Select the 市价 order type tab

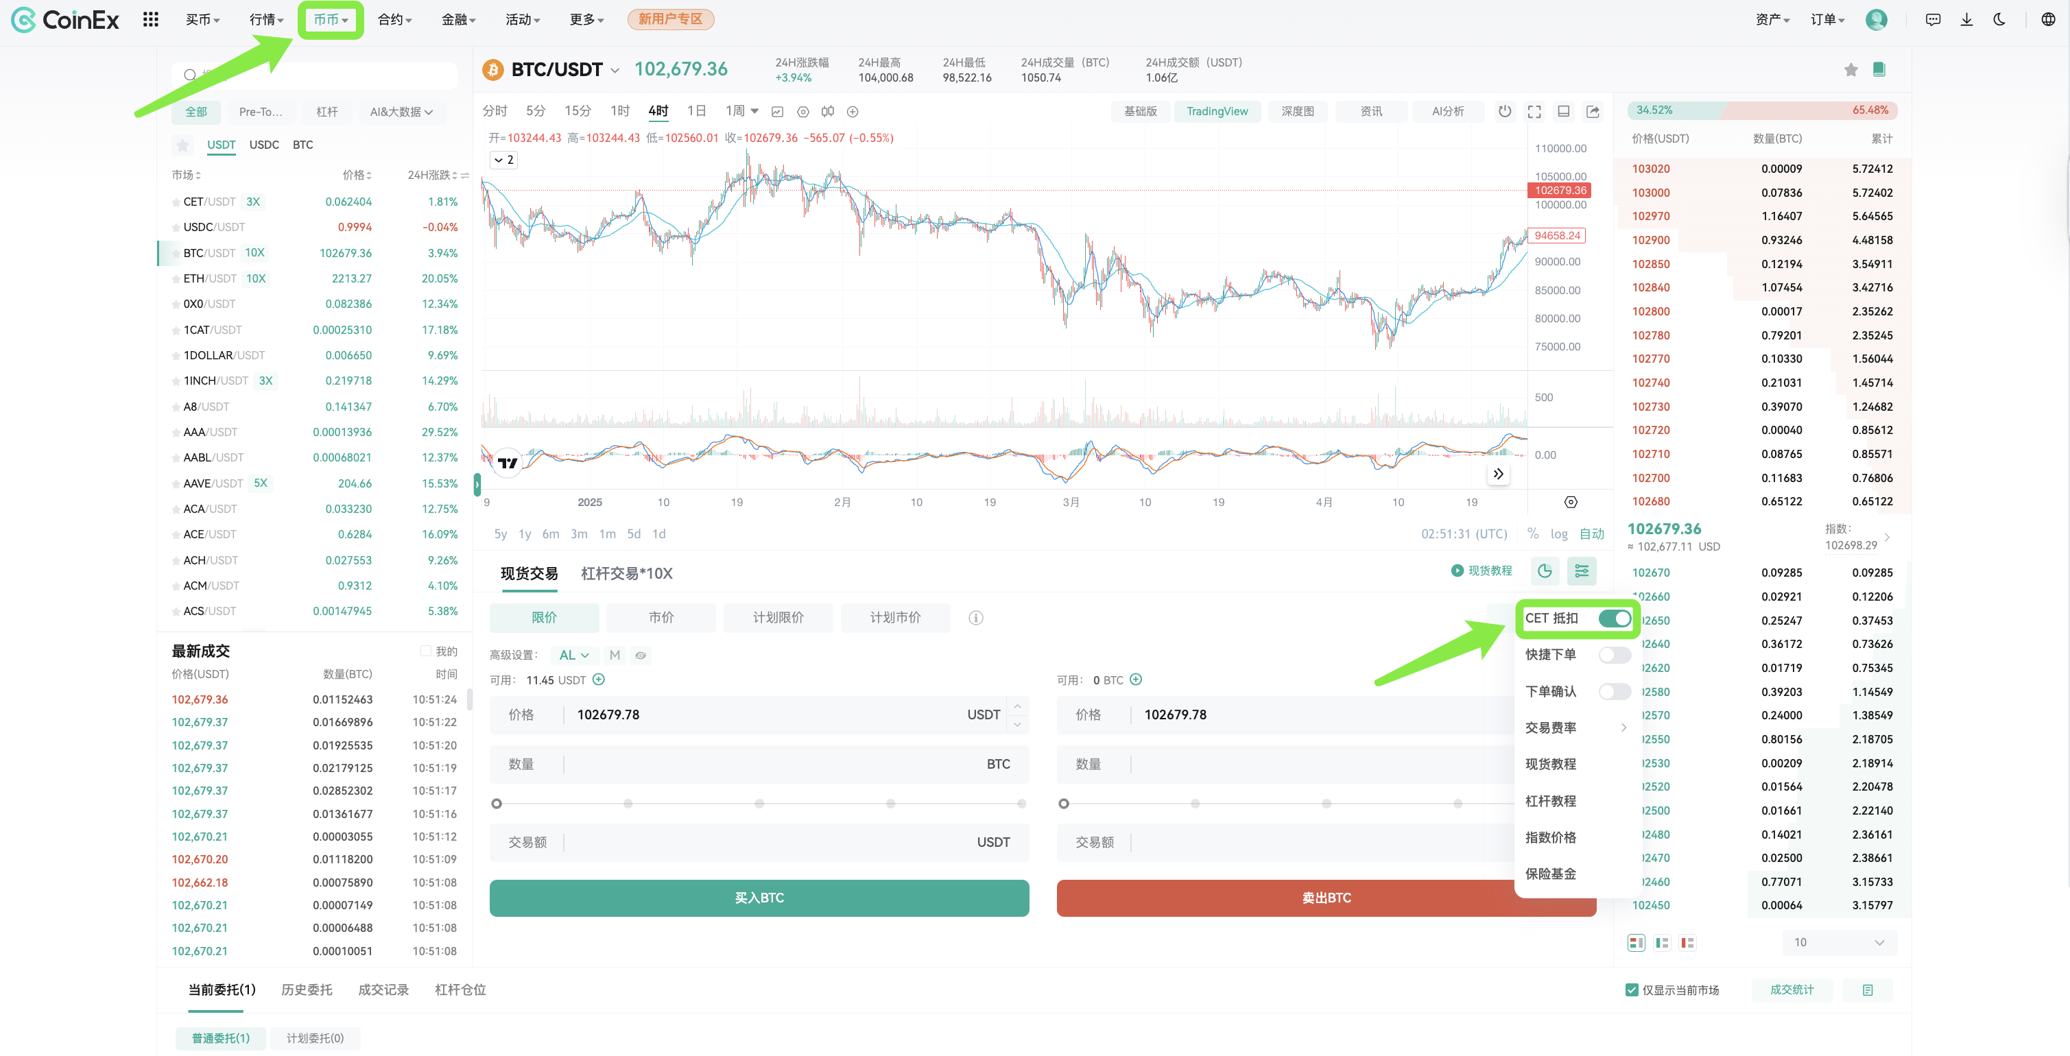click(x=661, y=618)
